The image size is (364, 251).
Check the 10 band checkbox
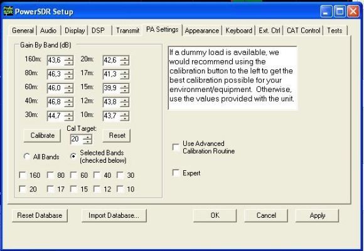(120, 189)
